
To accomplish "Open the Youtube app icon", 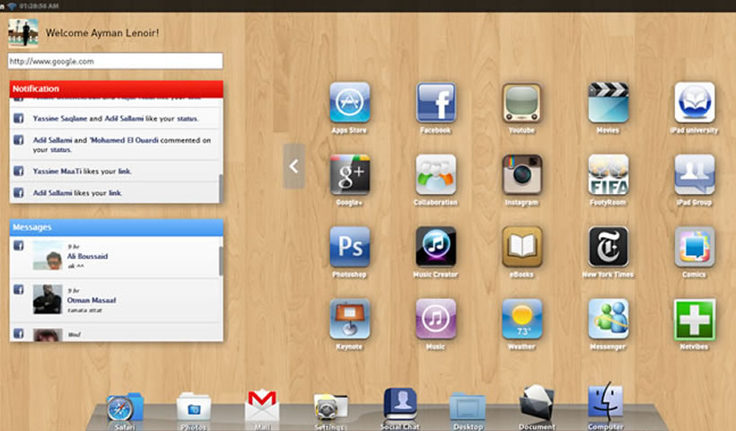I will (521, 102).
